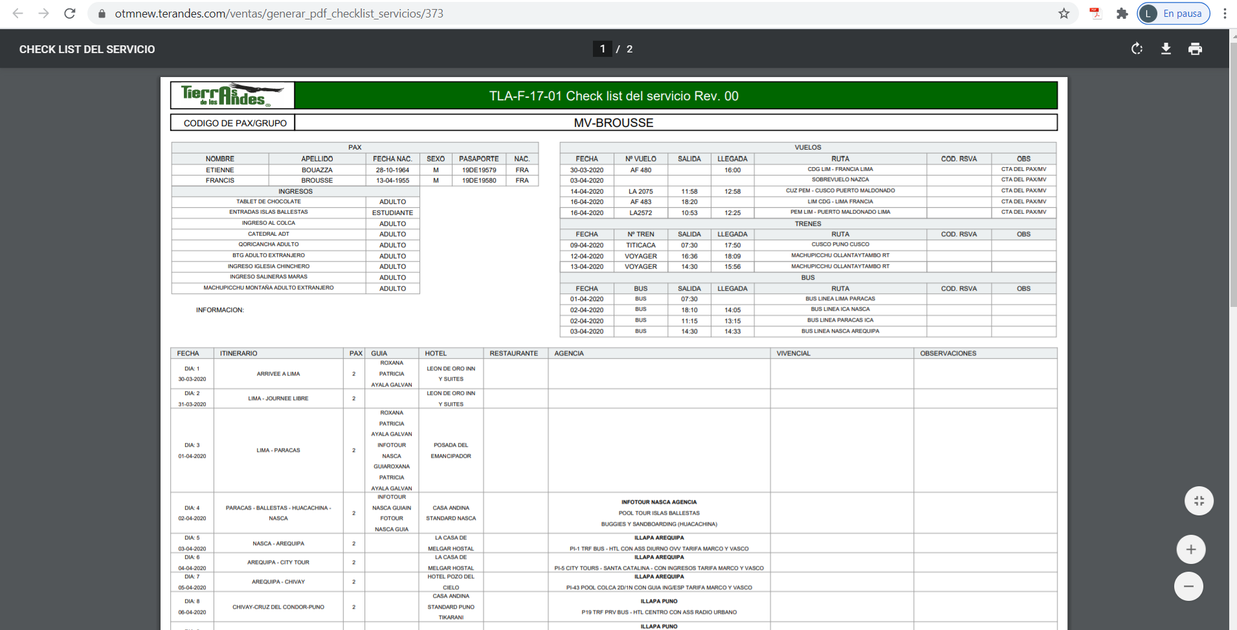Open the Chrome three-dot menu
Image resolution: width=1237 pixels, height=630 pixels.
point(1225,14)
